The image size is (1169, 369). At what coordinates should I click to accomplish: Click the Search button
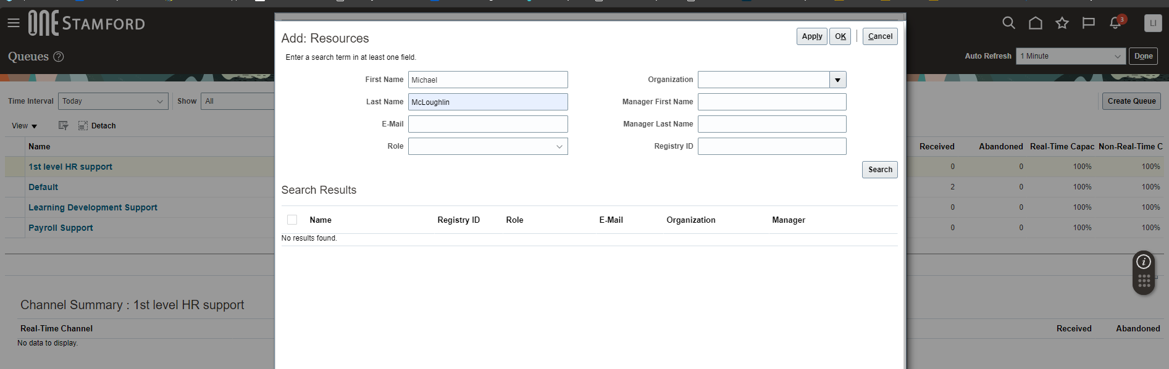pyautogui.click(x=880, y=170)
